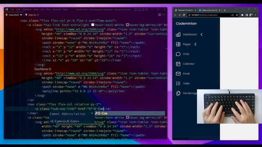Screen dimensions: 262x147
Task: Open the Dashboard sidebar link
Action: (x=190, y=34)
